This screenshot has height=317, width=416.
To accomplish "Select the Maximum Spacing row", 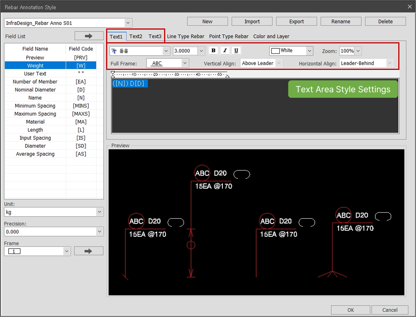I will [x=50, y=114].
